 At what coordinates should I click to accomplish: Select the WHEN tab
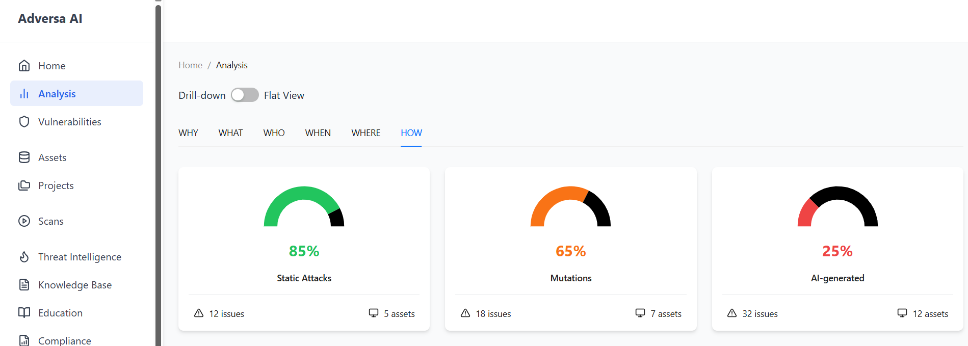coord(318,133)
